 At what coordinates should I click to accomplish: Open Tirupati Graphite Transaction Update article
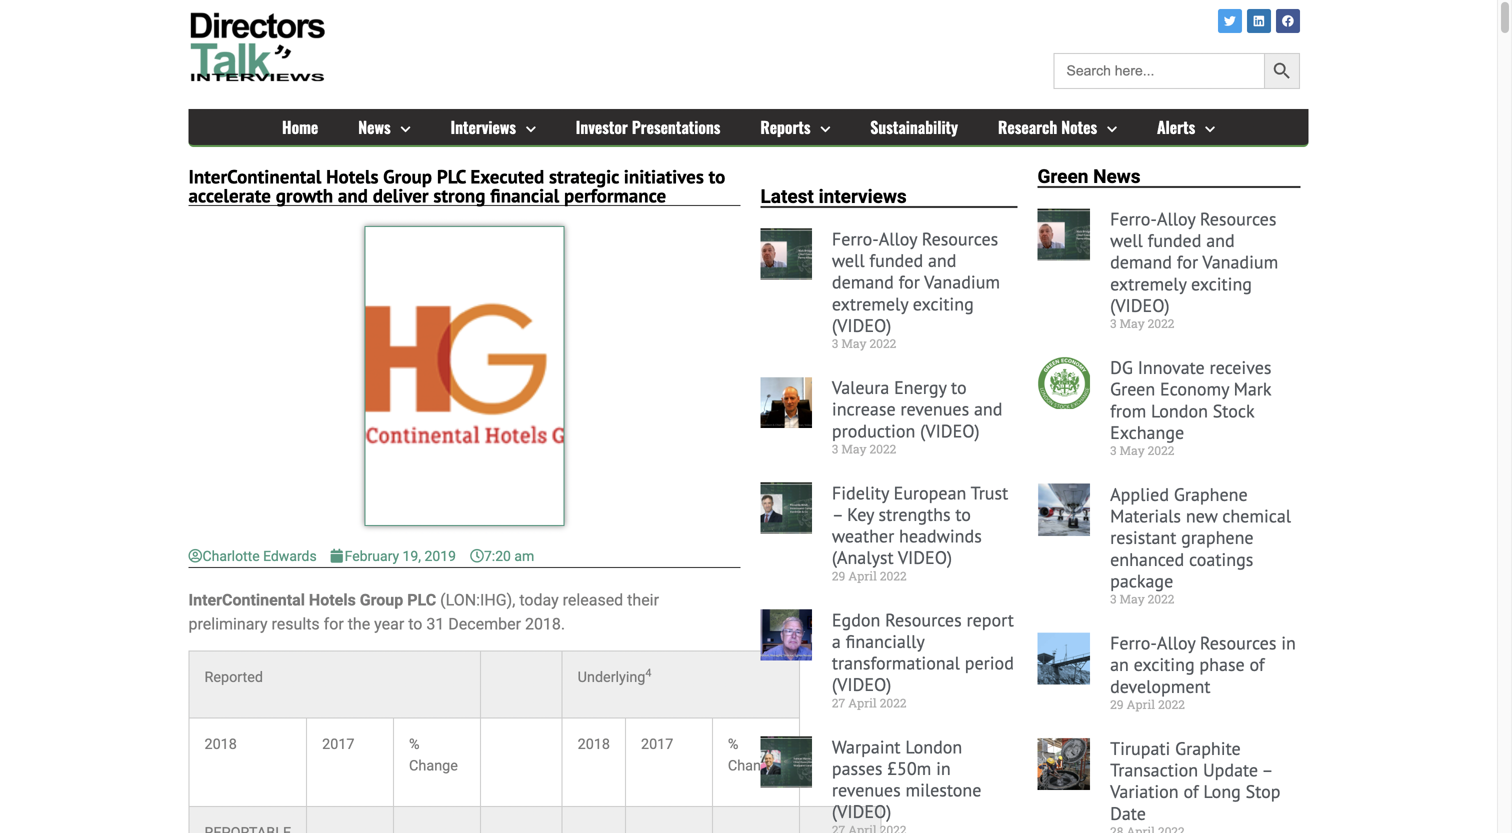point(1195,781)
